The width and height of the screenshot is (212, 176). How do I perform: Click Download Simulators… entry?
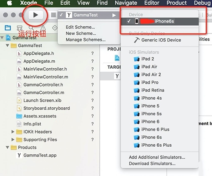coord(152,163)
